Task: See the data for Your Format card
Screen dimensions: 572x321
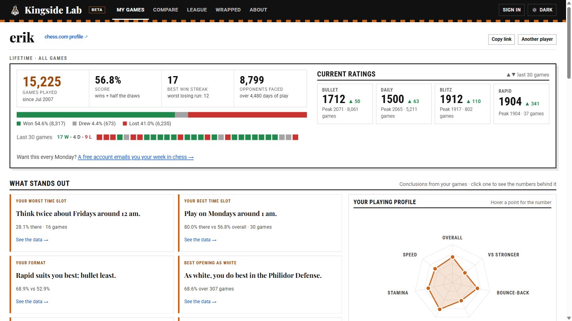Action: [x=32, y=302]
